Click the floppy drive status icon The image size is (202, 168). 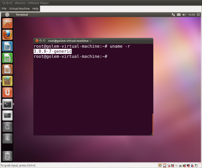pos(173,166)
